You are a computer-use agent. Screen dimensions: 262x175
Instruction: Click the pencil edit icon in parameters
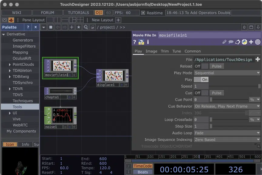pos(224,42)
